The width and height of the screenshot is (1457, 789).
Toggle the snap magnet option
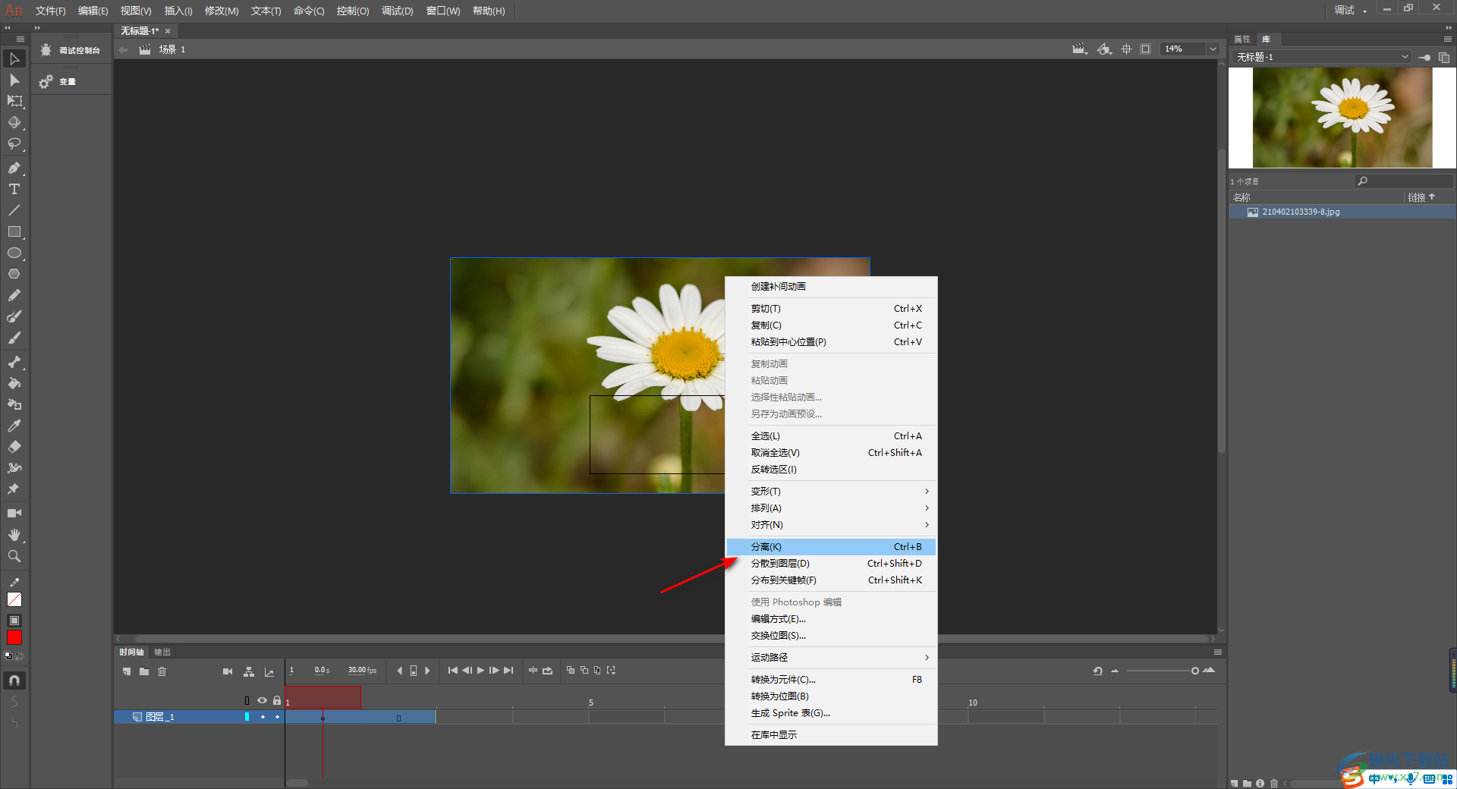14,681
